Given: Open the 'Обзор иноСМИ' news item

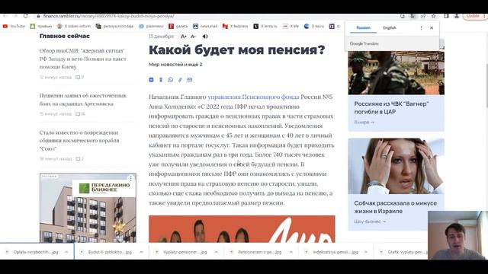Looking at the screenshot, I should coord(83,59).
